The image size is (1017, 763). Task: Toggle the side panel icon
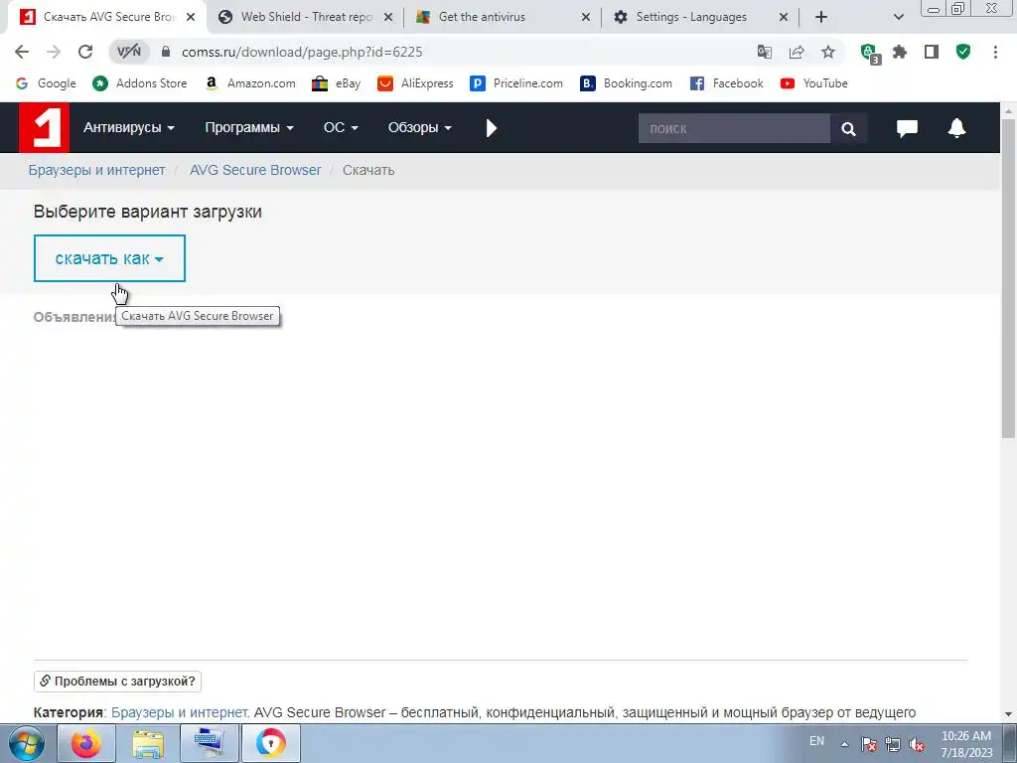[x=932, y=52]
